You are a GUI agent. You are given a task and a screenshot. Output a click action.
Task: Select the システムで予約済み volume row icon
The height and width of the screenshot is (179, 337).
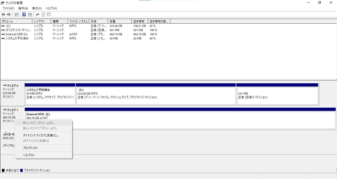(x=3, y=38)
